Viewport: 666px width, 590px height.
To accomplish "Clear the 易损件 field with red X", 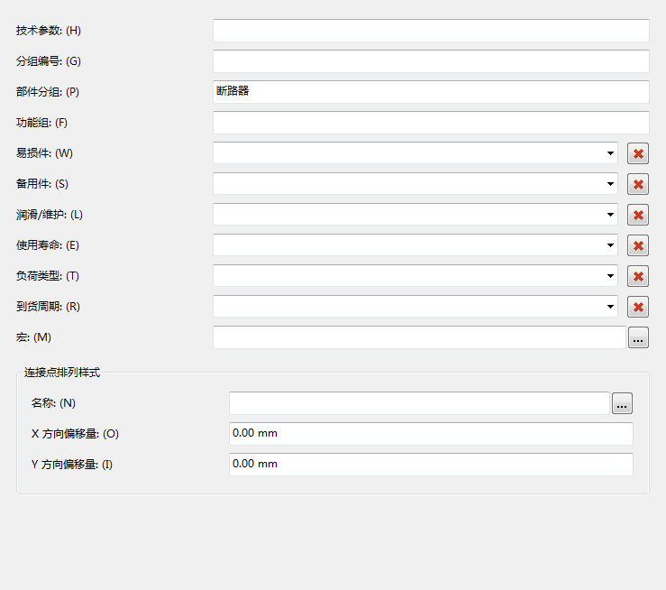I will tap(638, 153).
